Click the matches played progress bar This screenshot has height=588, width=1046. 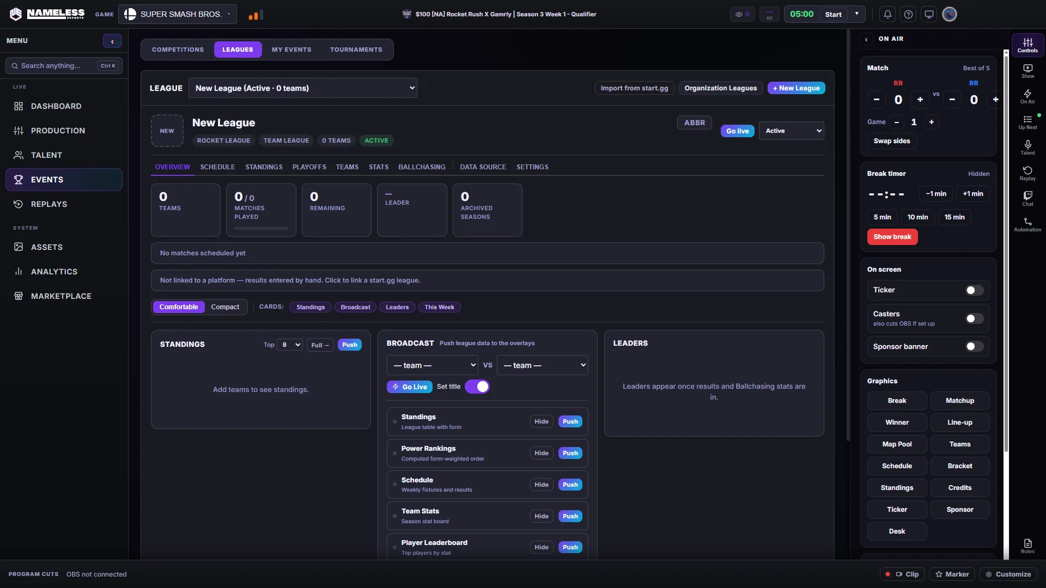[261, 229]
